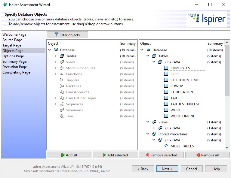This screenshot has height=178, width=231.
Task: Click the Cancel button
Action: (x=192, y=169)
